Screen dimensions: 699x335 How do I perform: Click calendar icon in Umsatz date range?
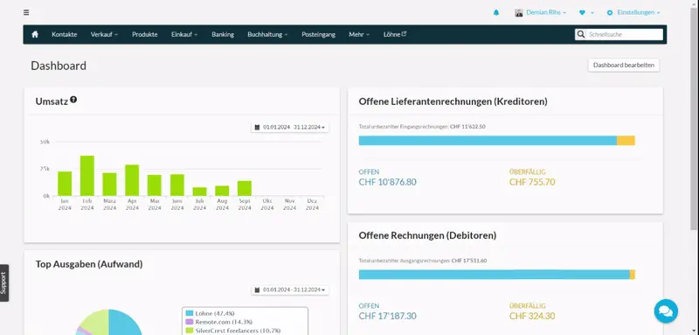click(257, 128)
